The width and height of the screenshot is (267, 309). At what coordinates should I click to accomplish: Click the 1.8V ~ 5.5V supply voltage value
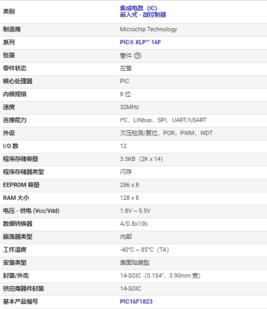(135, 211)
